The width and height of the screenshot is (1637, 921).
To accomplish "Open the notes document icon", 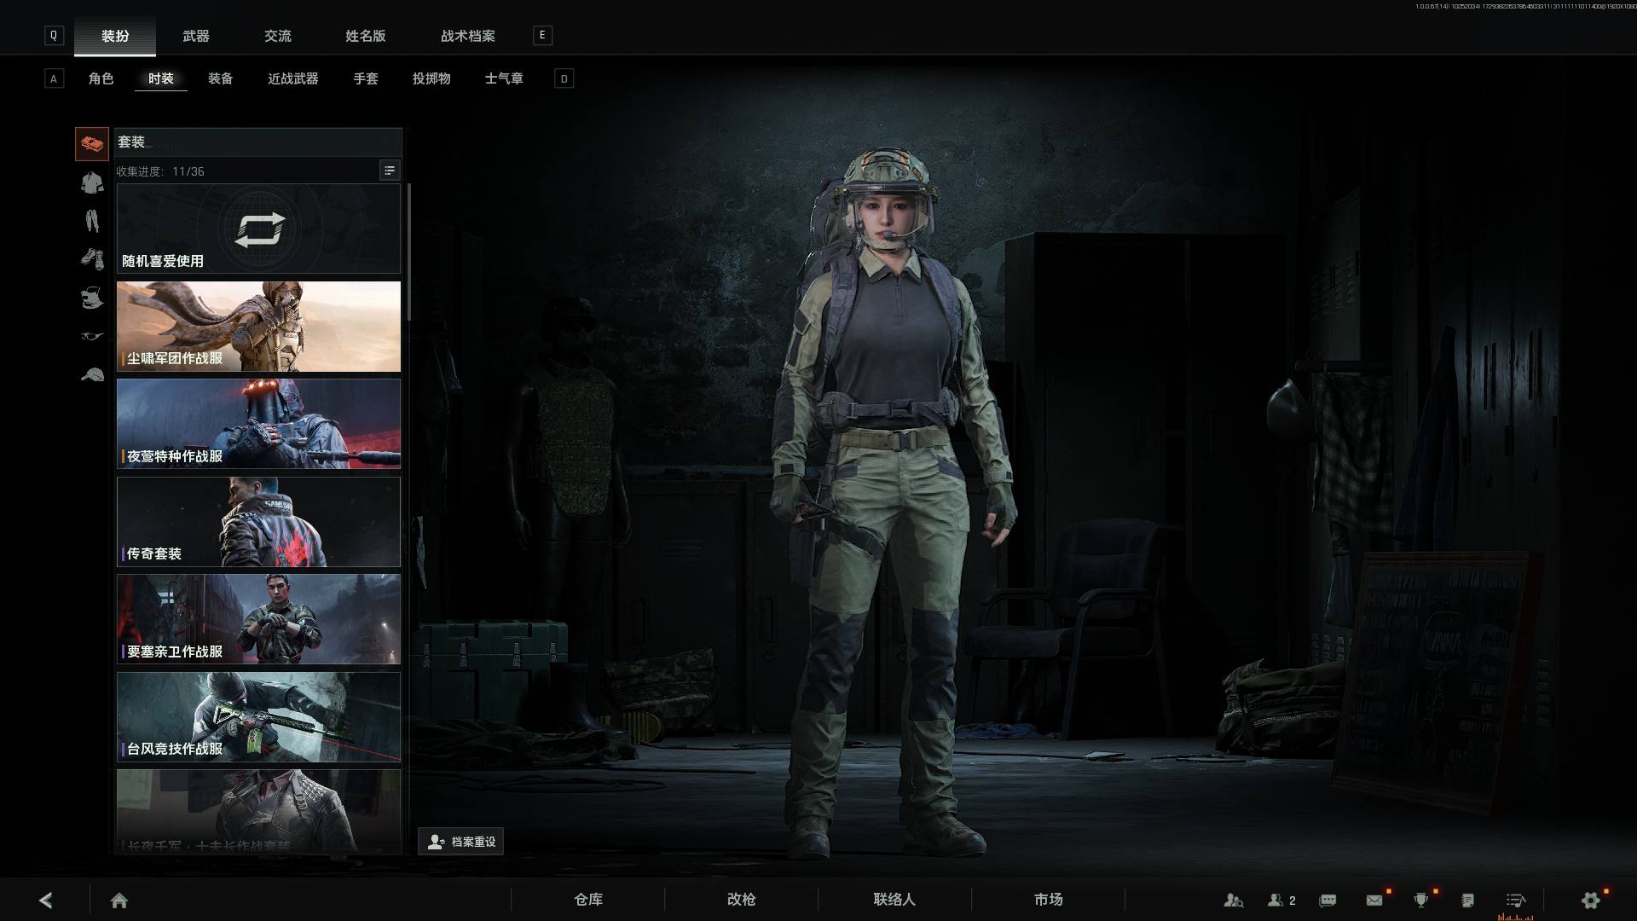I will (x=1467, y=900).
